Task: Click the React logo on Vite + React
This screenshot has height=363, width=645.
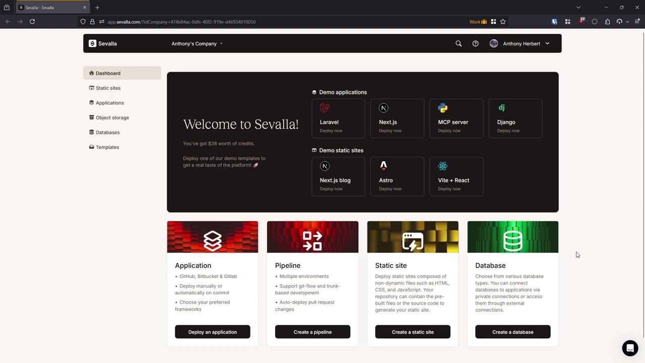Action: point(443,166)
